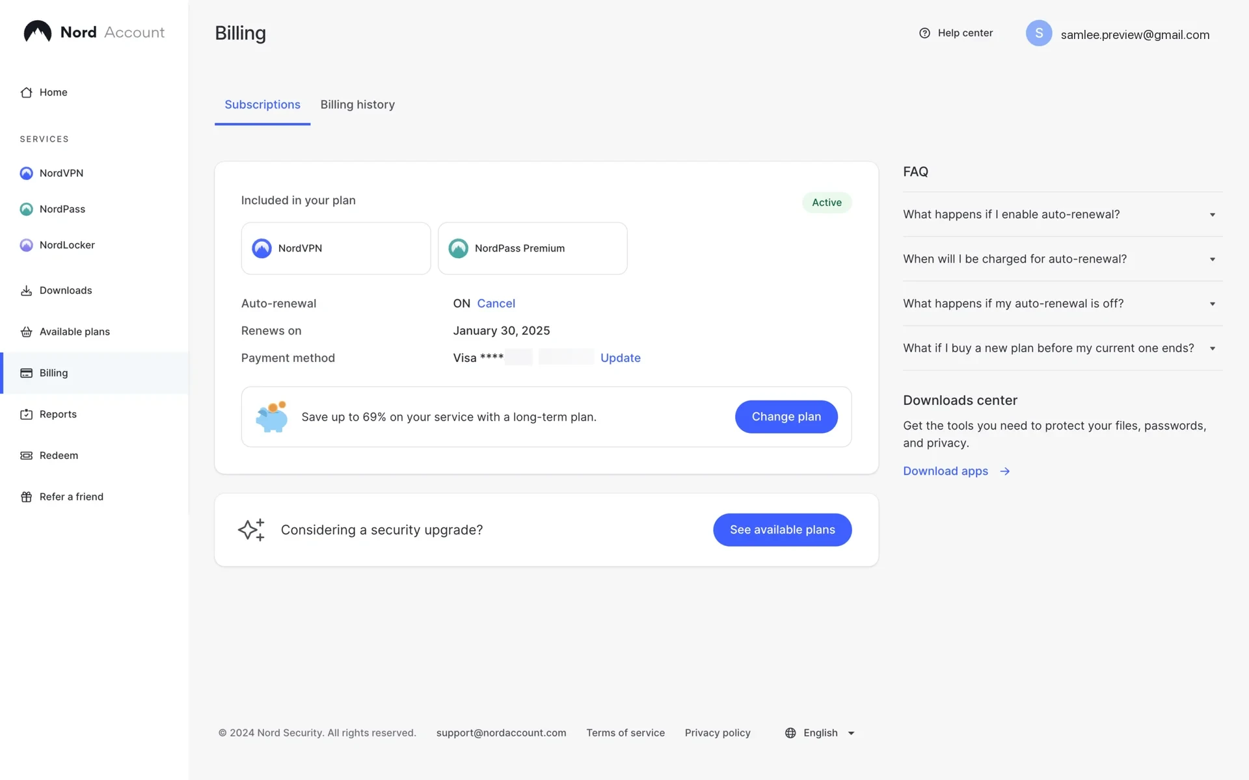Expand 'When will I be charged for auto-renewal?'
Viewport: 1249px width, 780px height.
tap(1062, 259)
